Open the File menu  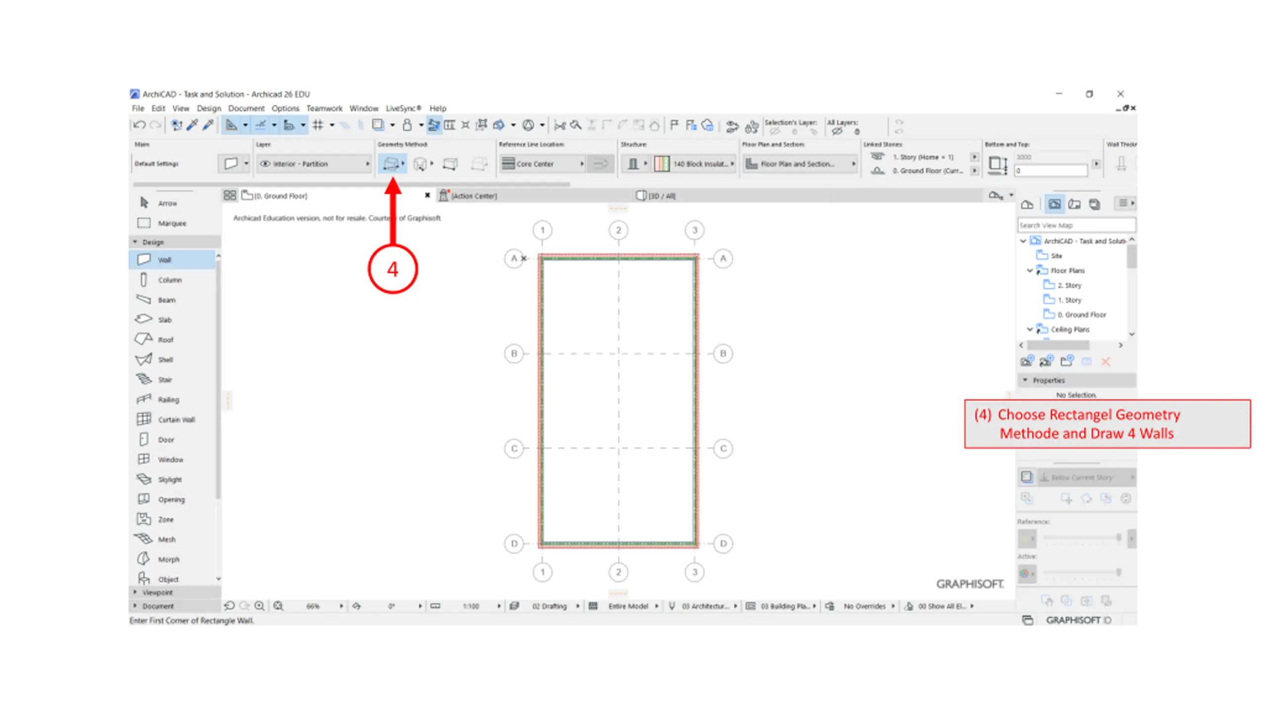point(138,108)
